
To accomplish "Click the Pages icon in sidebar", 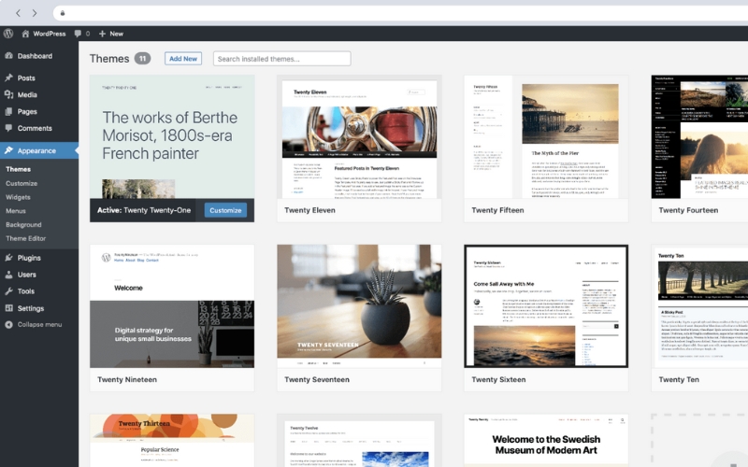I will click(8, 111).
